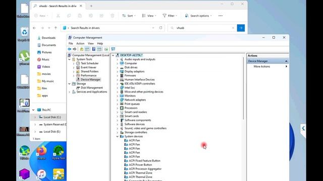Open the iTunes music note desktop icon
The width and height of the screenshot is (323, 181).
tap(41, 174)
